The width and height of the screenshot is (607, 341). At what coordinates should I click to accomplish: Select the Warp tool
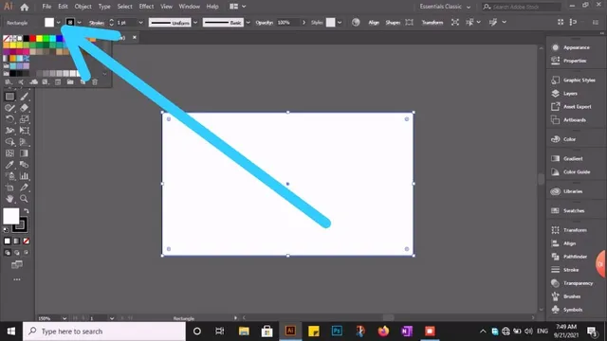(9, 131)
